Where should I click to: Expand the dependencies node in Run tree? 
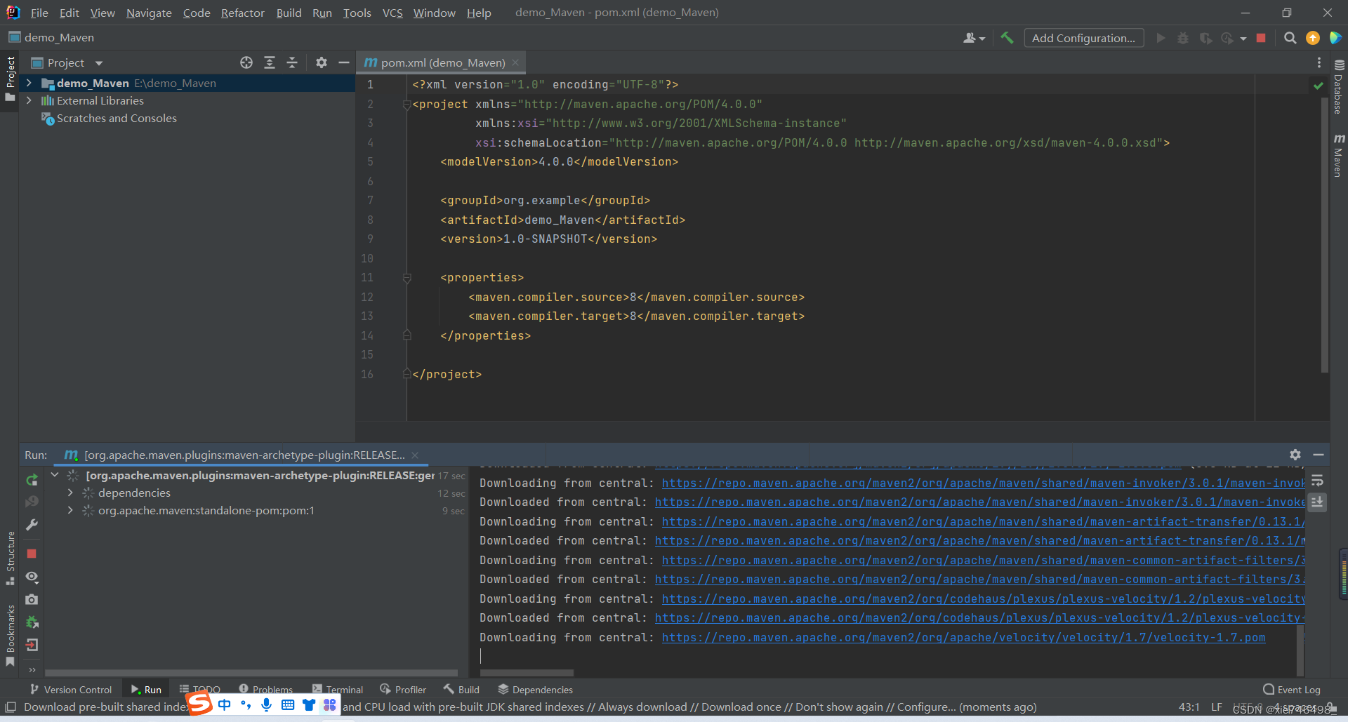pyautogui.click(x=70, y=493)
